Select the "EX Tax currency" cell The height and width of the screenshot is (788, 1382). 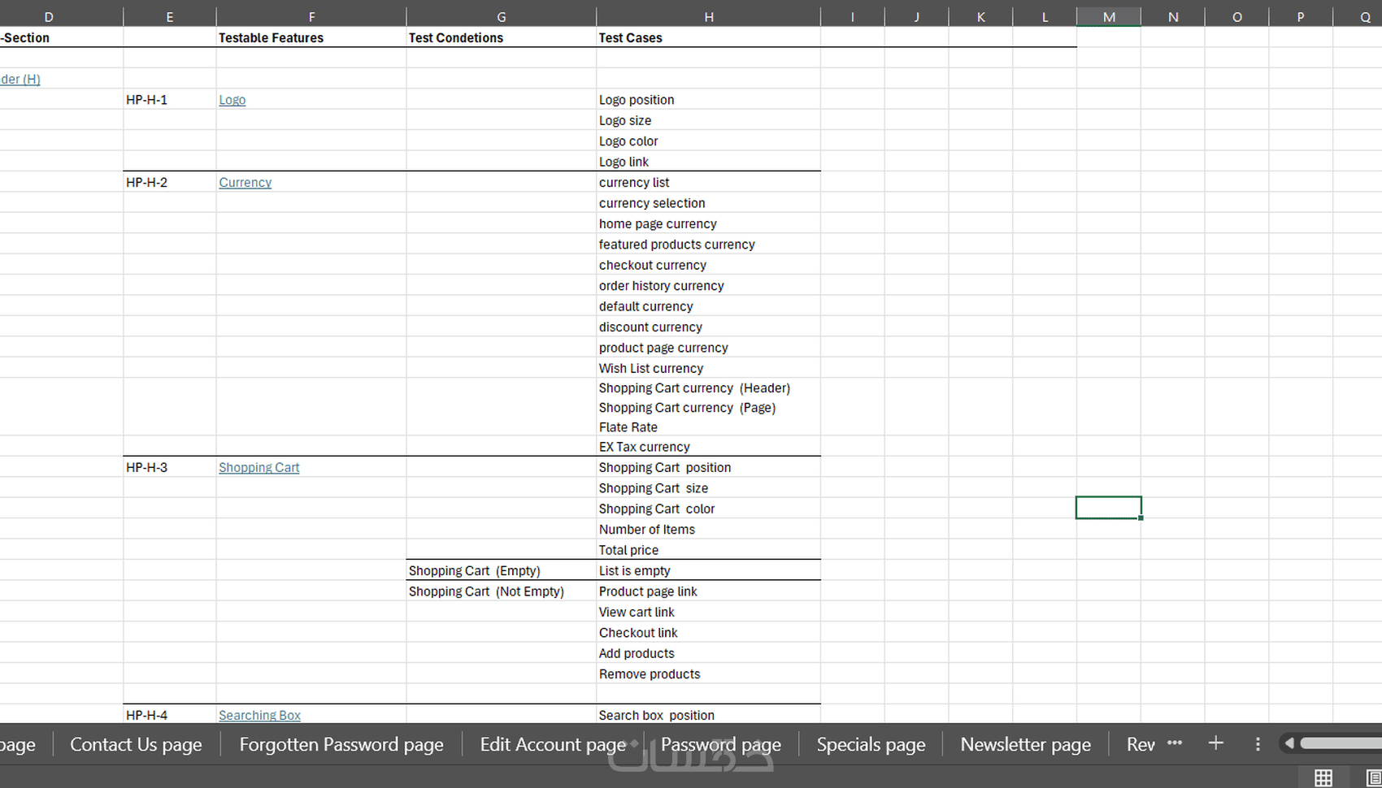tap(709, 447)
